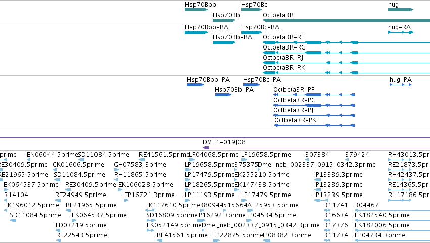Open EST EK106028.5prime

pyautogui.click(x=120, y=190)
